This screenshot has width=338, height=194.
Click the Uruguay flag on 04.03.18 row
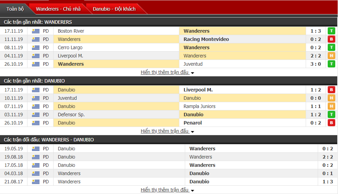[x=36, y=173]
